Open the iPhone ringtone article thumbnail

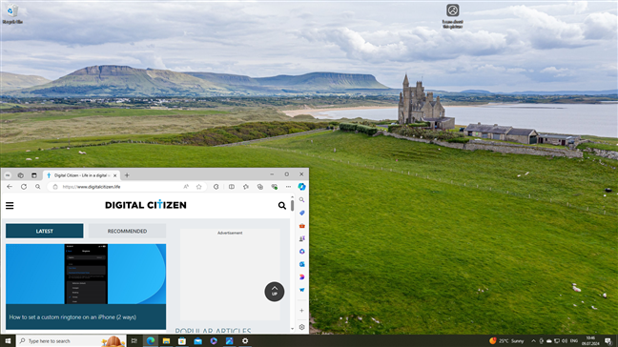[x=86, y=274]
